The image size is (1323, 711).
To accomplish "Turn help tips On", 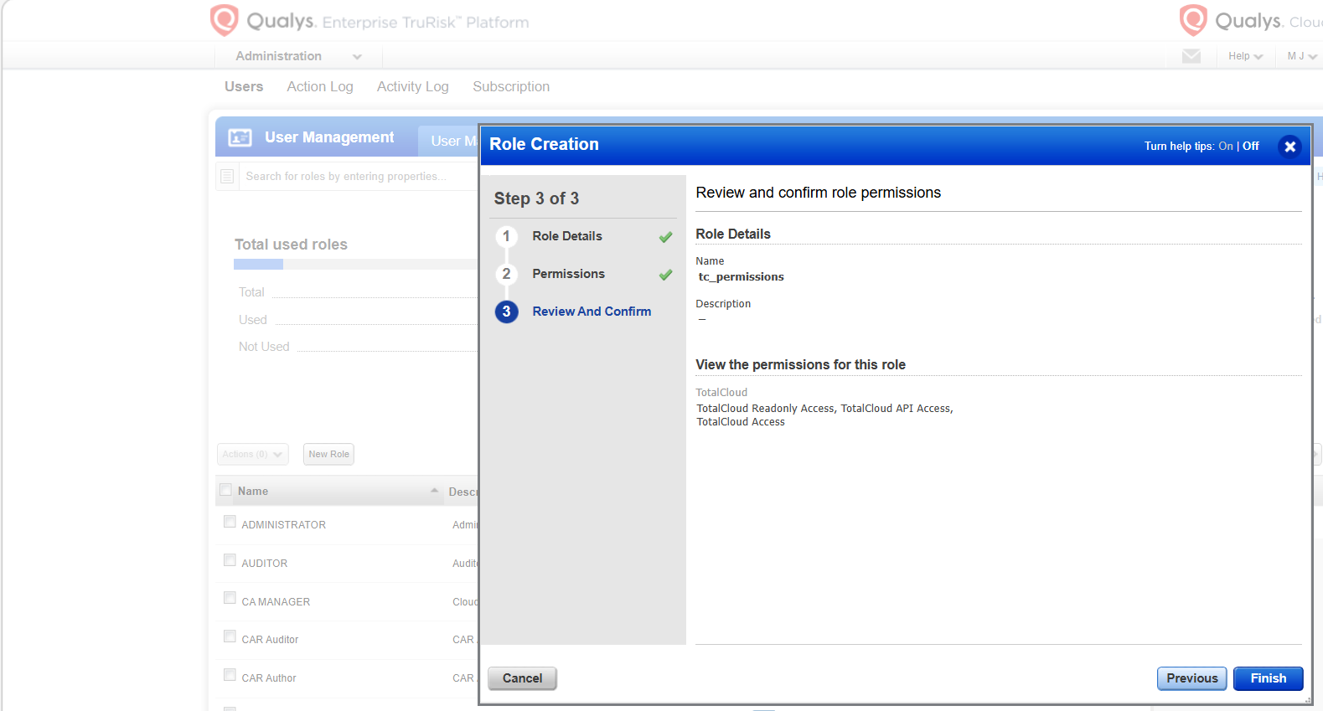I will [x=1225, y=146].
